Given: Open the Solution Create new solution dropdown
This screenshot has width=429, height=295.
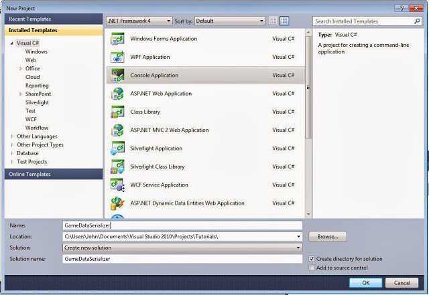Looking at the screenshot, I should click(x=182, y=248).
